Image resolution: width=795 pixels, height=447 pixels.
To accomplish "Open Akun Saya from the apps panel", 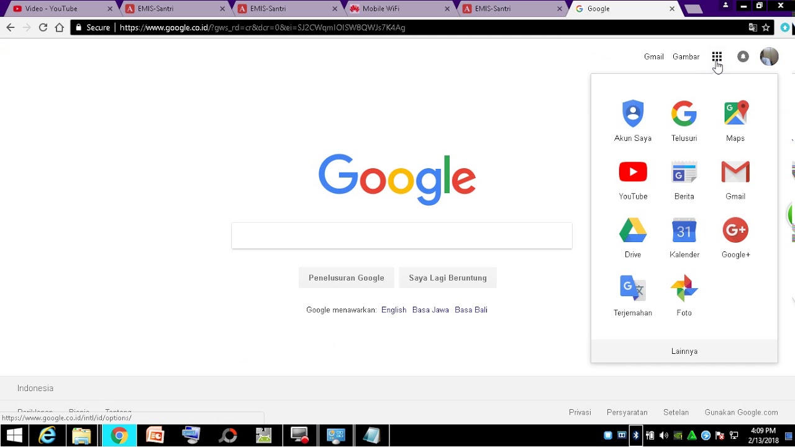I will [633, 121].
